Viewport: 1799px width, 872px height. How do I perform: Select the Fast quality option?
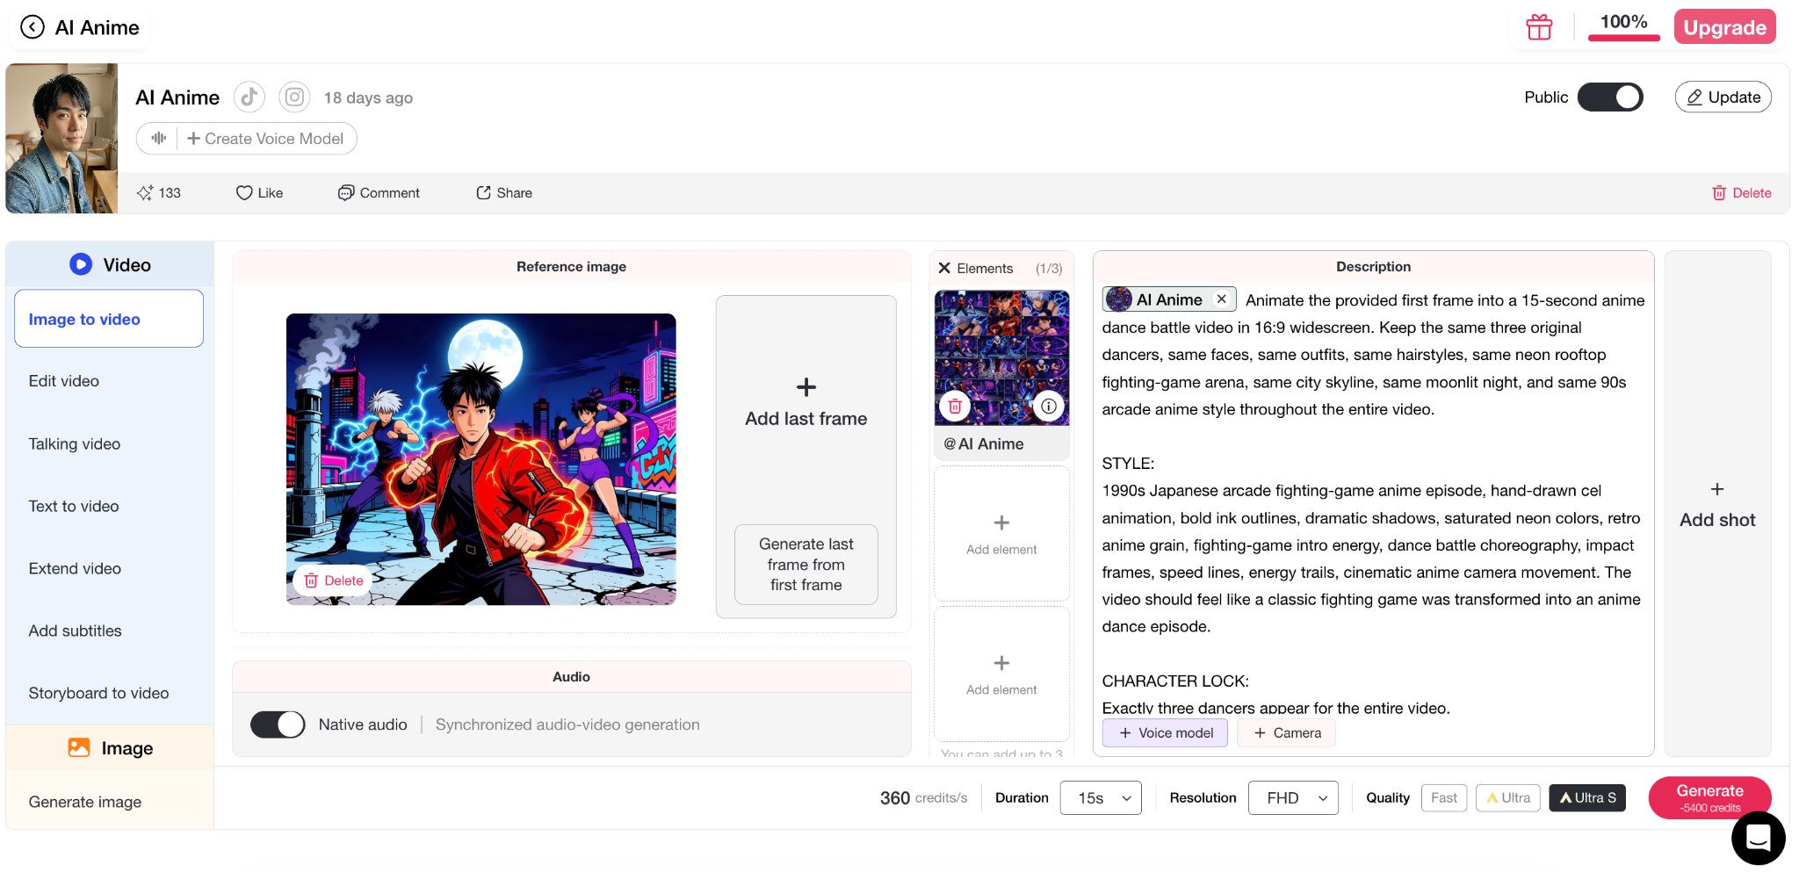pyautogui.click(x=1444, y=797)
